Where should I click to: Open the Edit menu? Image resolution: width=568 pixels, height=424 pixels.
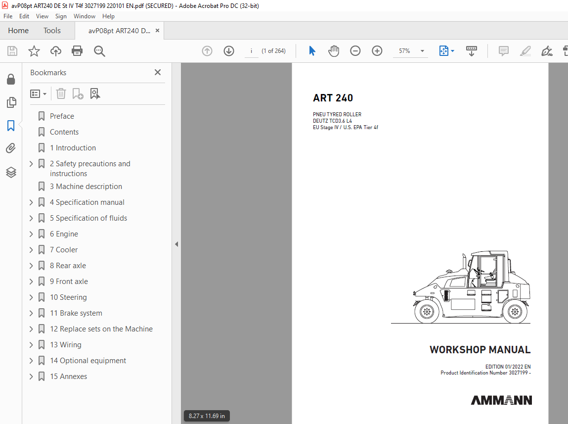tap(24, 16)
